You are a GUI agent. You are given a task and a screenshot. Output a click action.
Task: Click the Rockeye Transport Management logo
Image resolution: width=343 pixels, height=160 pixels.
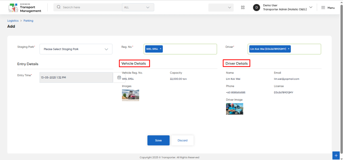click(25, 8)
